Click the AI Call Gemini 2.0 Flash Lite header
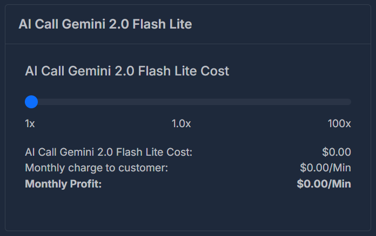 pyautogui.click(x=105, y=24)
